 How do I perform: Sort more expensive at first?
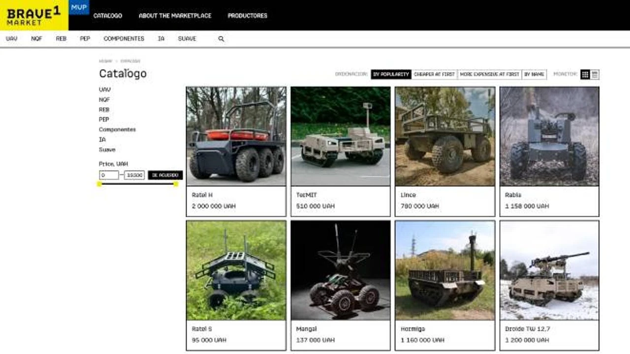(490, 74)
